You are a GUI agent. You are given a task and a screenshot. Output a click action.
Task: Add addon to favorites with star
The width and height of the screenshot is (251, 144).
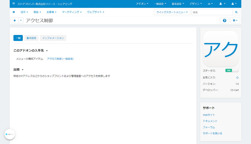237,78
